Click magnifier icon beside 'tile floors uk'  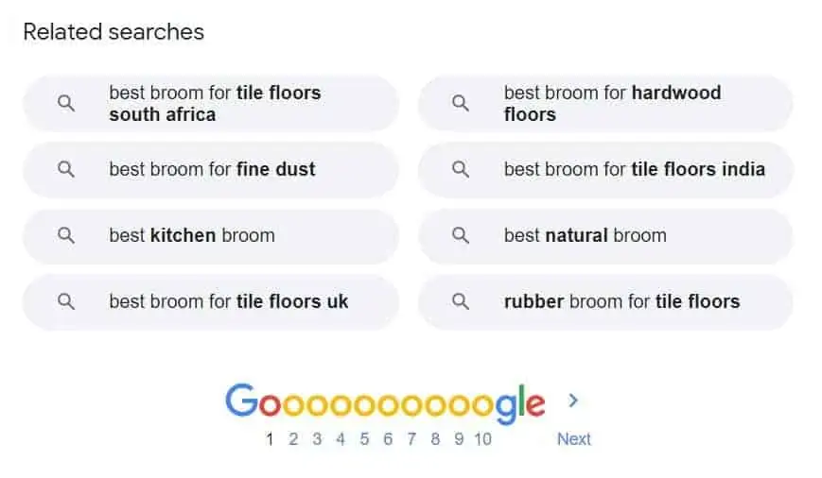(66, 302)
